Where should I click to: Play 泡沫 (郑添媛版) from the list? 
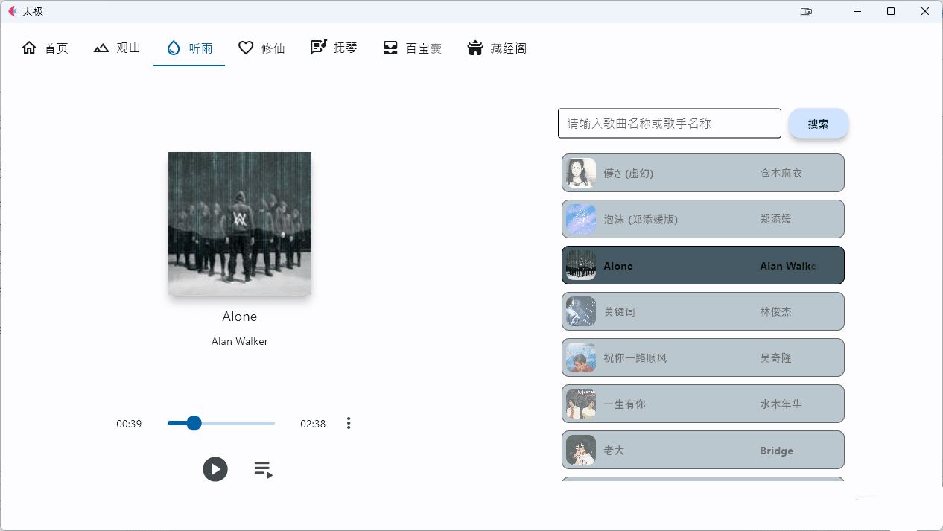click(702, 219)
